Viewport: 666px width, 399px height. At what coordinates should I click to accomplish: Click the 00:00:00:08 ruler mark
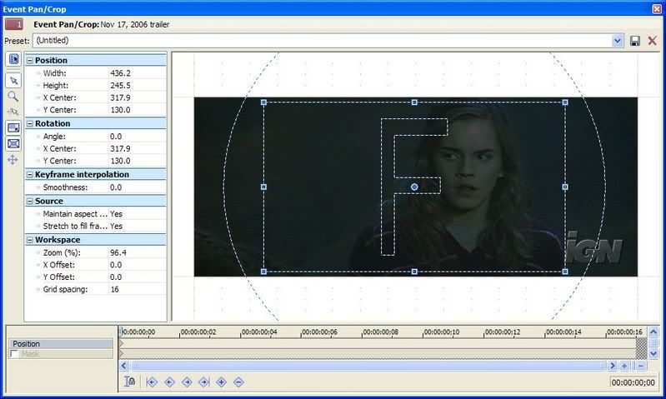coord(381,332)
